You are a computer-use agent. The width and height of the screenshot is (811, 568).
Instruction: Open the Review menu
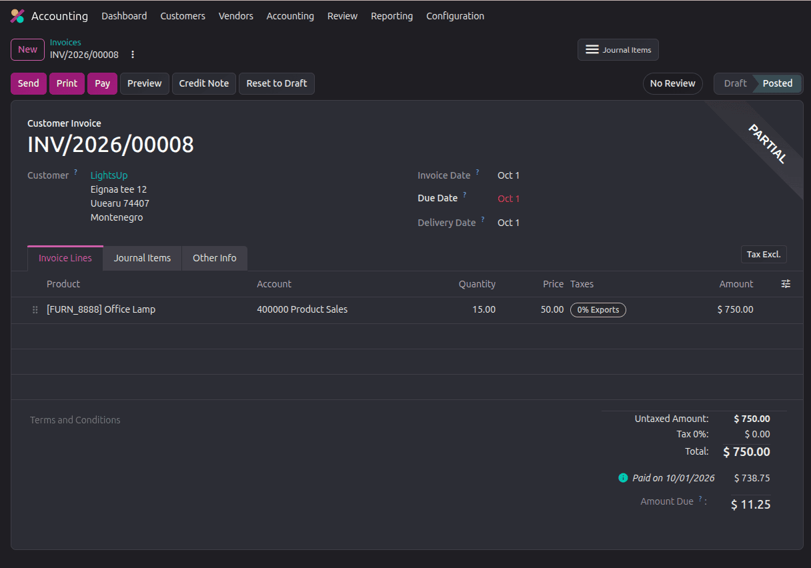(342, 16)
